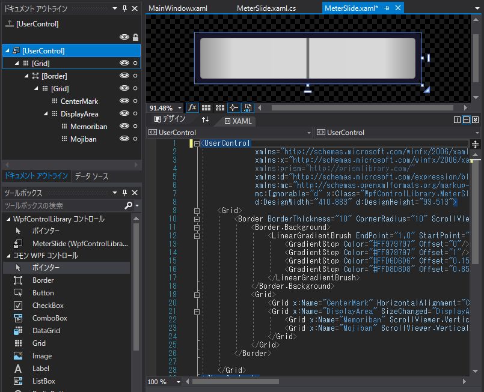Switch to the データ ソース tab
The width and height of the screenshot is (484, 392).
[x=91, y=176]
